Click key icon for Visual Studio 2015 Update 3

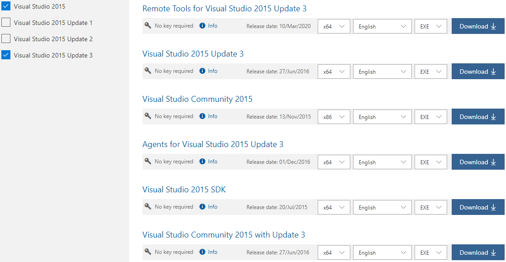coord(148,71)
